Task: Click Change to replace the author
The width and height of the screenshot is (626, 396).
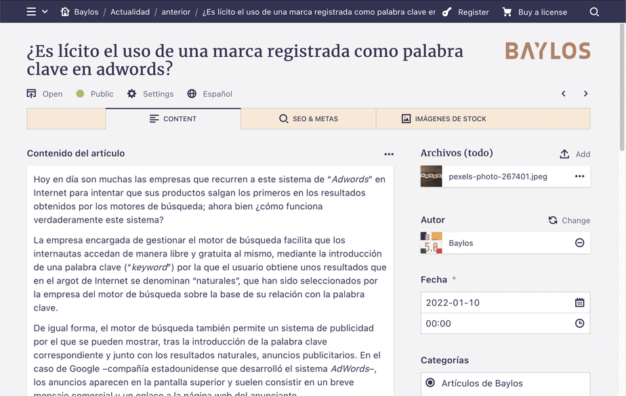Action: pos(569,220)
